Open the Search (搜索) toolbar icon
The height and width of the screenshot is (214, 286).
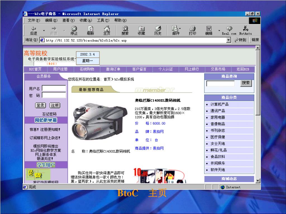click(125, 31)
